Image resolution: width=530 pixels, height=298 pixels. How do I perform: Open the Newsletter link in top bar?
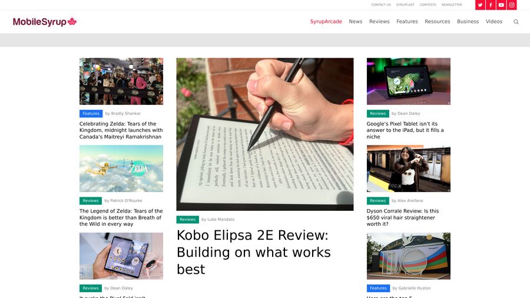coord(451,5)
